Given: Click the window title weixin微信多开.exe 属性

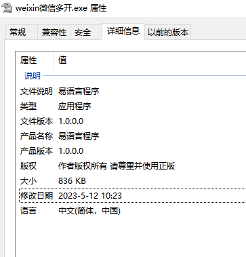Looking at the screenshot, I should pos(61,8).
